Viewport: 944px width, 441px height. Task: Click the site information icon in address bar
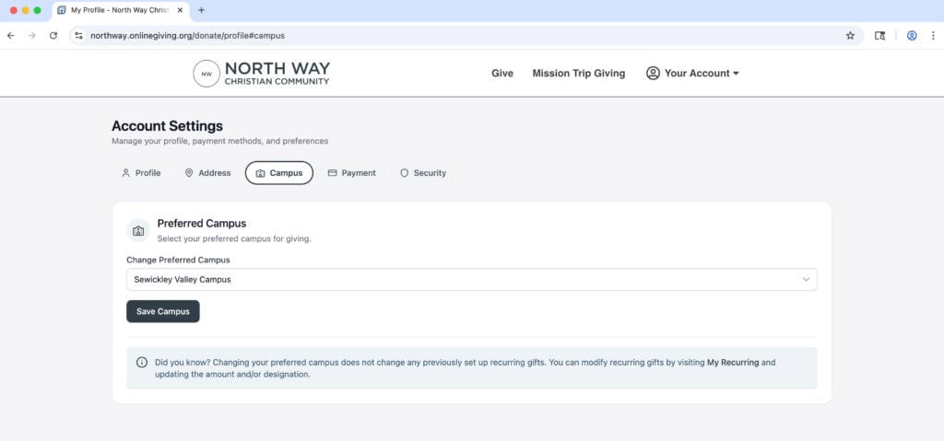coord(79,35)
